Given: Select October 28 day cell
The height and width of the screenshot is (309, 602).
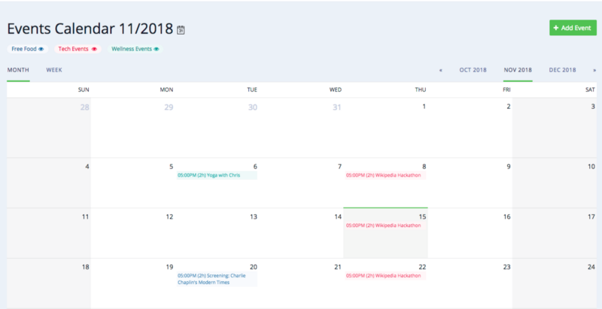Looking at the screenshot, I should pyautogui.click(x=49, y=128).
